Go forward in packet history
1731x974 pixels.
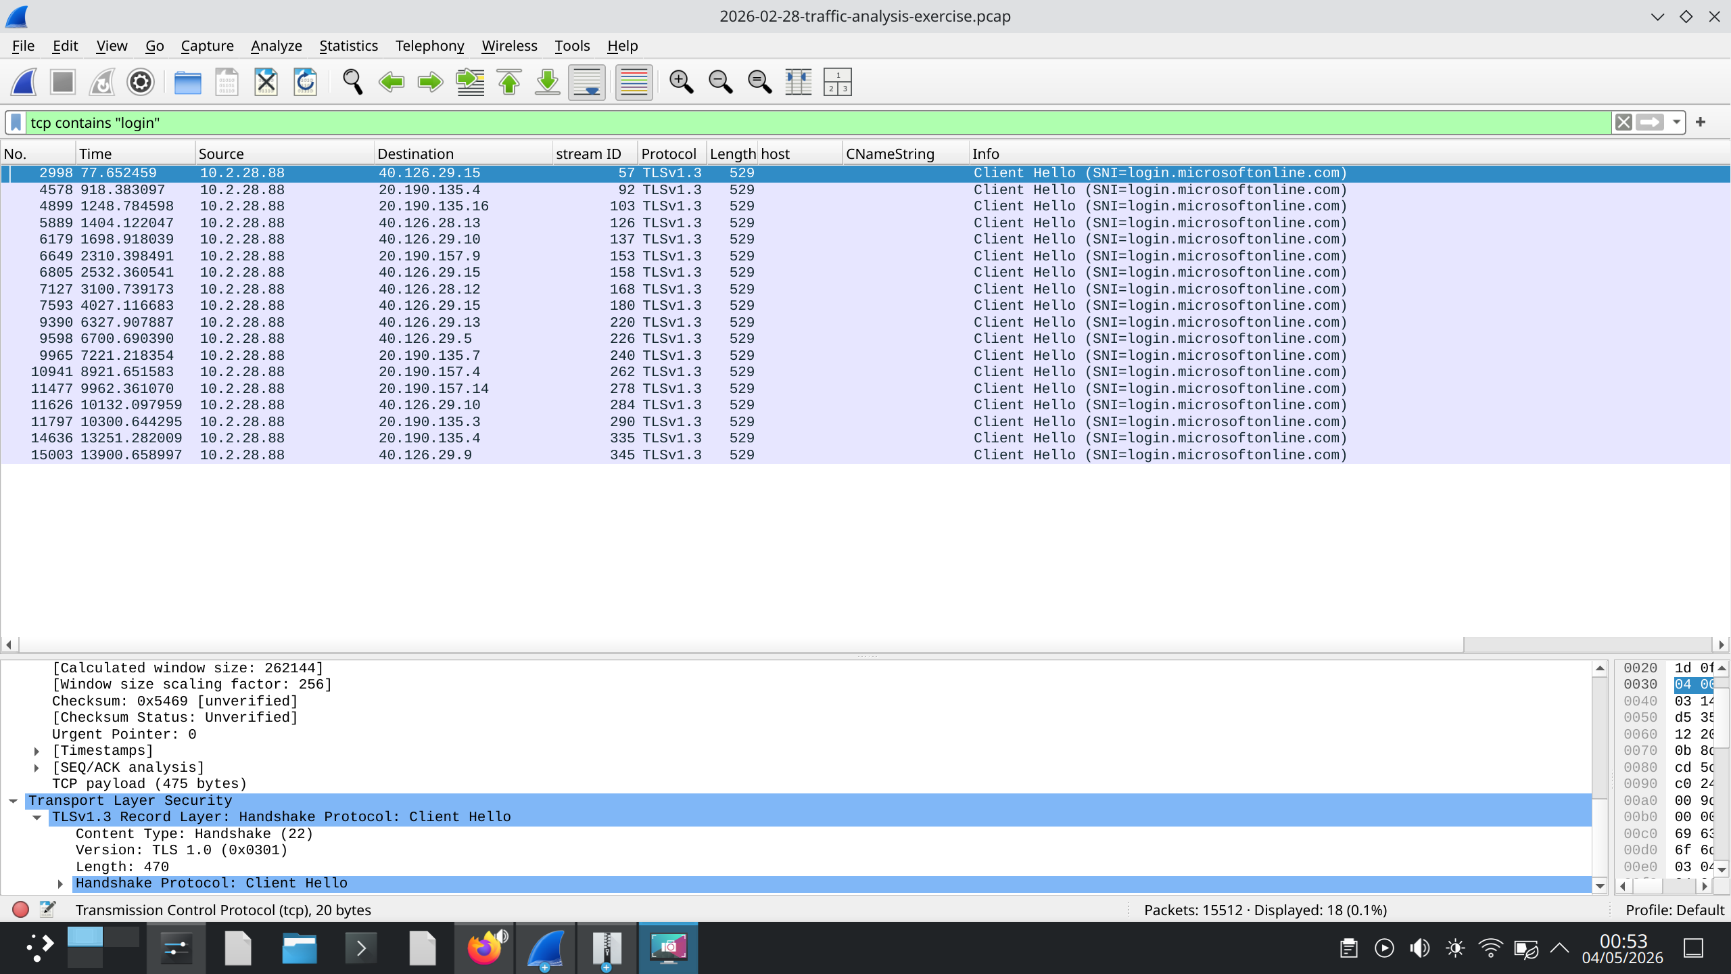[x=430, y=83]
